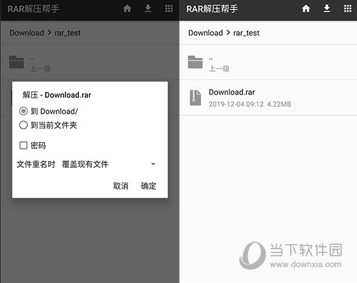Tap the dimmed parent folder icon in the left screen

[17, 62]
